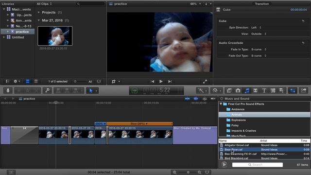Image resolution: width=311 pixels, height=175 pixels.
Task: Switch browser to list view
Action: (x=36, y=81)
